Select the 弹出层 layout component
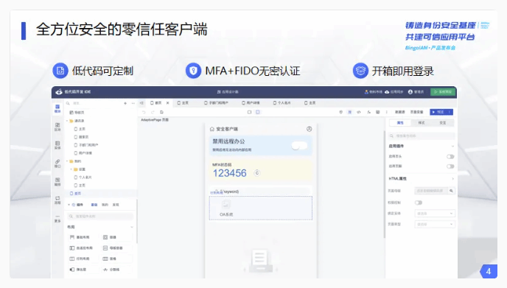 [x=83, y=270]
